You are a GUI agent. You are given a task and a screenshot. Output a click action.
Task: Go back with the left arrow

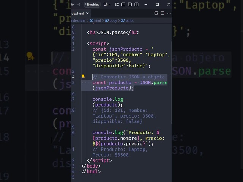(x=73, y=5)
